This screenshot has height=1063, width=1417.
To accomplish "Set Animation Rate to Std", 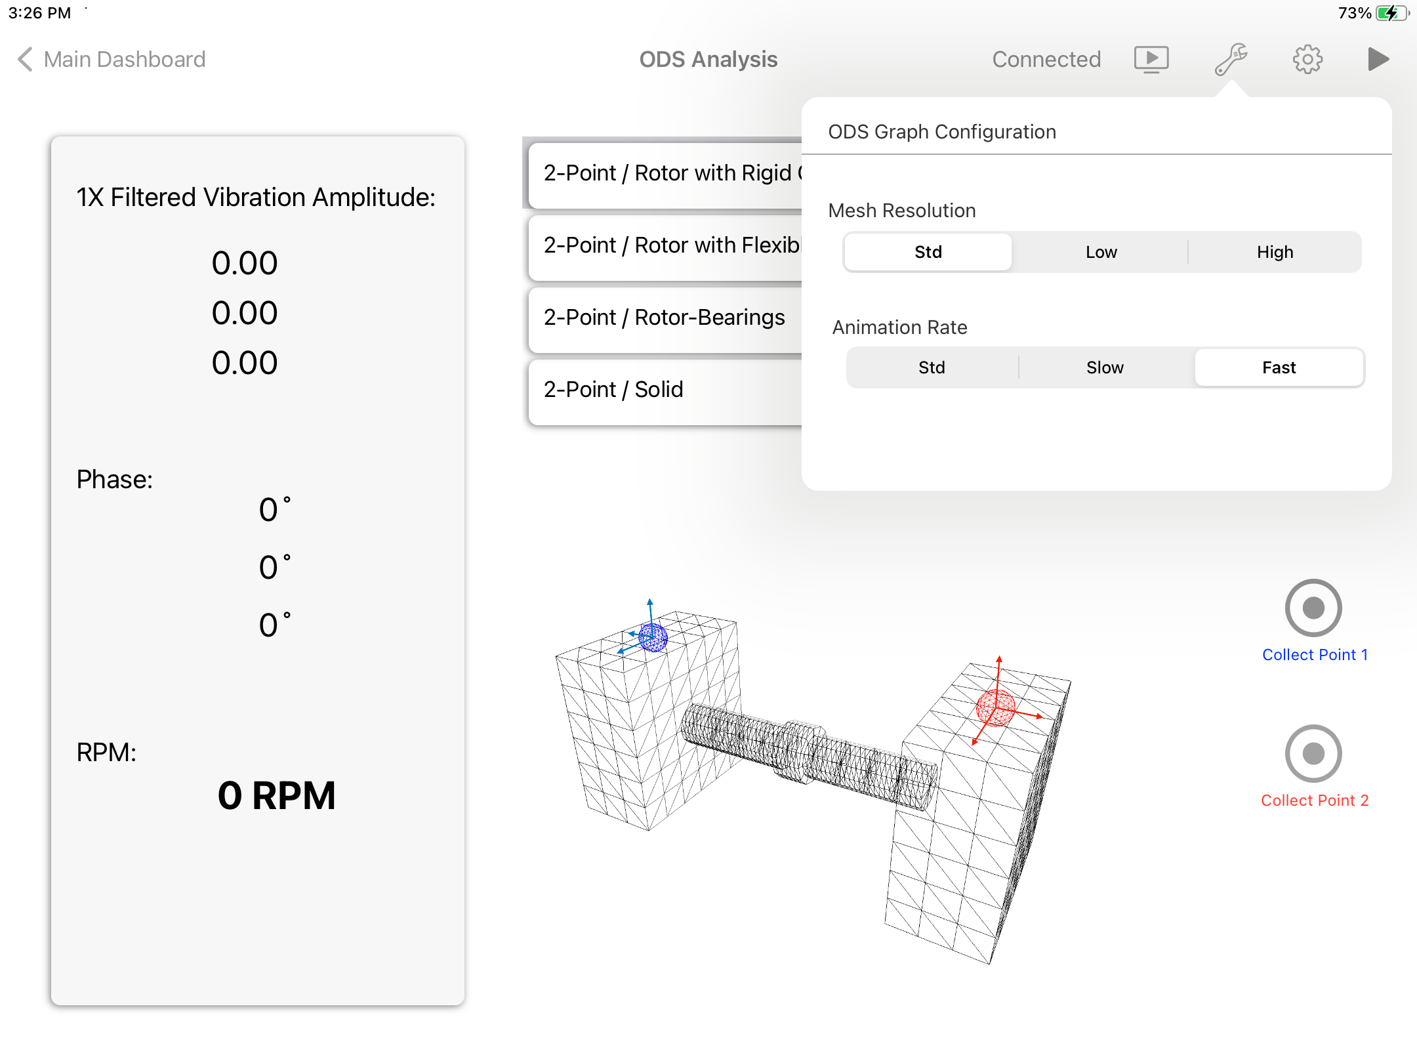I will (x=932, y=367).
